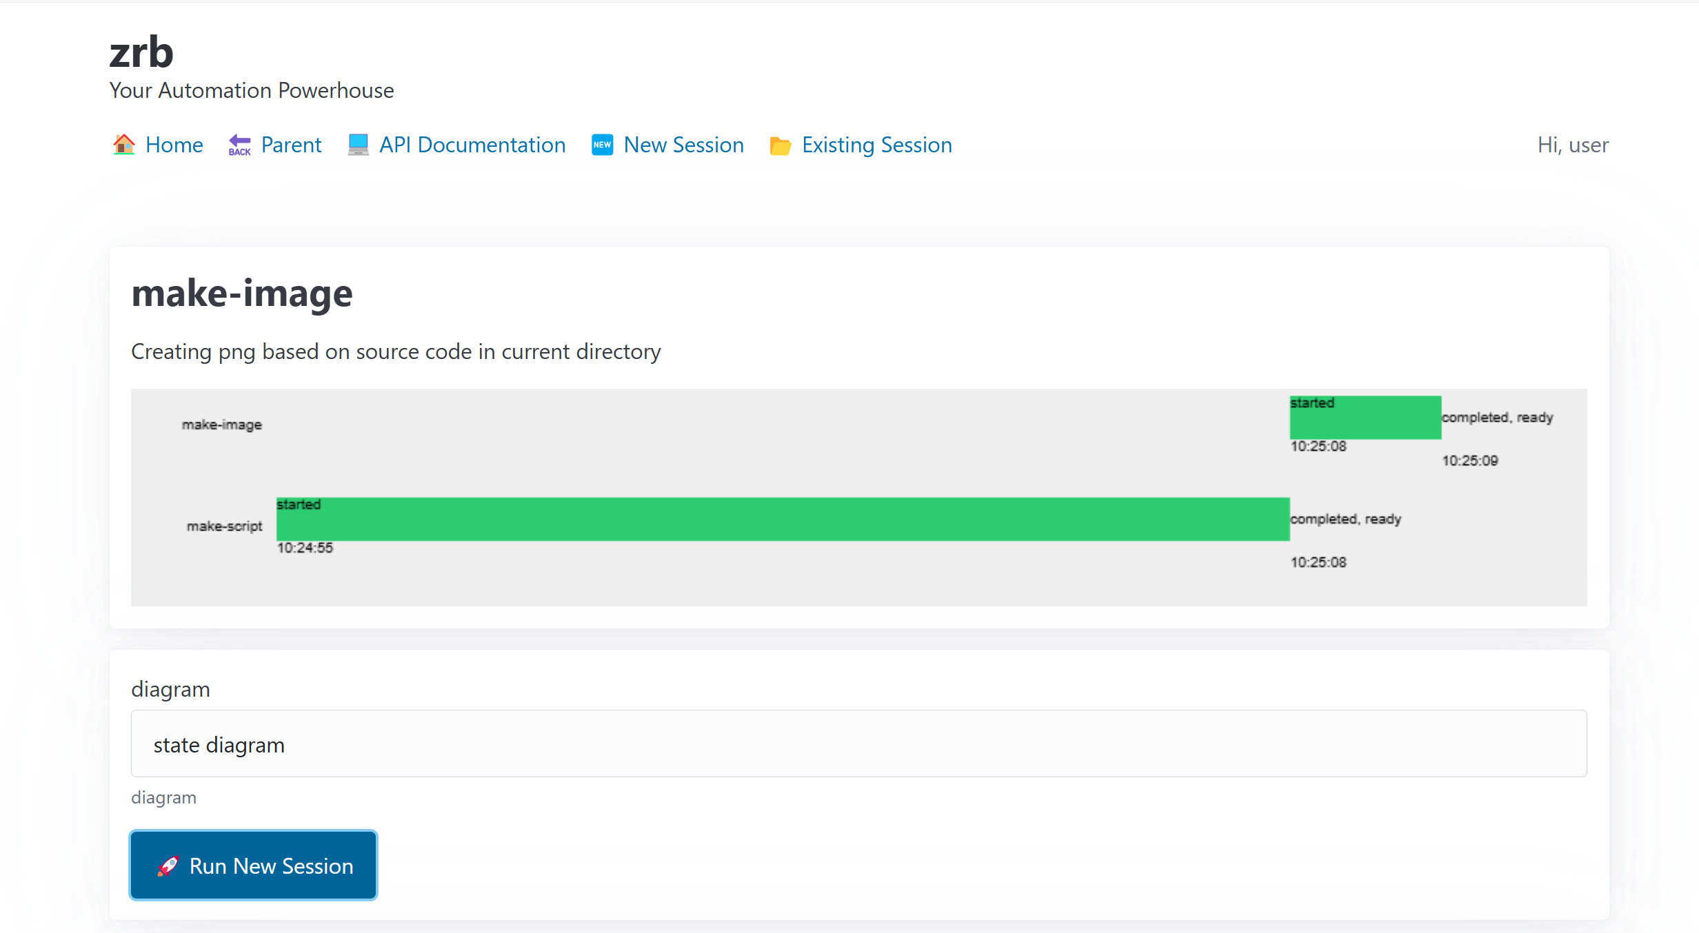Image resolution: width=1699 pixels, height=933 pixels.
Task: Click the zrb site title
Action: 141,50
